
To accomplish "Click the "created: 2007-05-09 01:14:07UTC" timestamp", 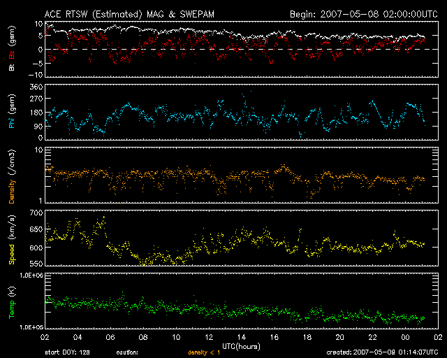I will tap(382, 352).
